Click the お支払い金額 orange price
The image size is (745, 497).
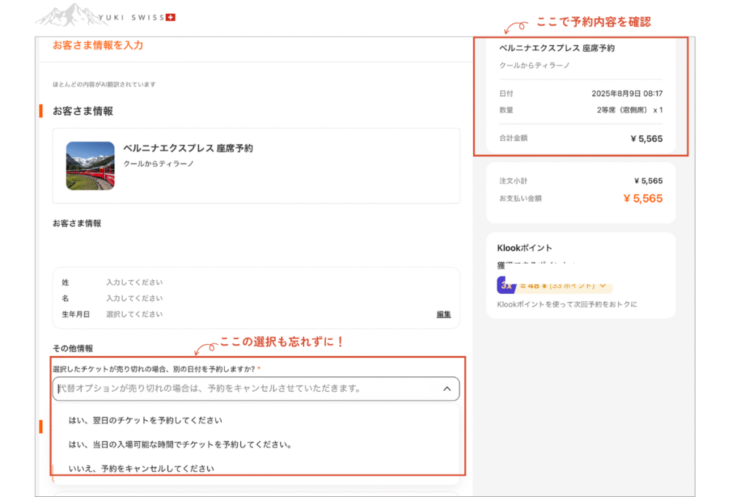(x=643, y=199)
